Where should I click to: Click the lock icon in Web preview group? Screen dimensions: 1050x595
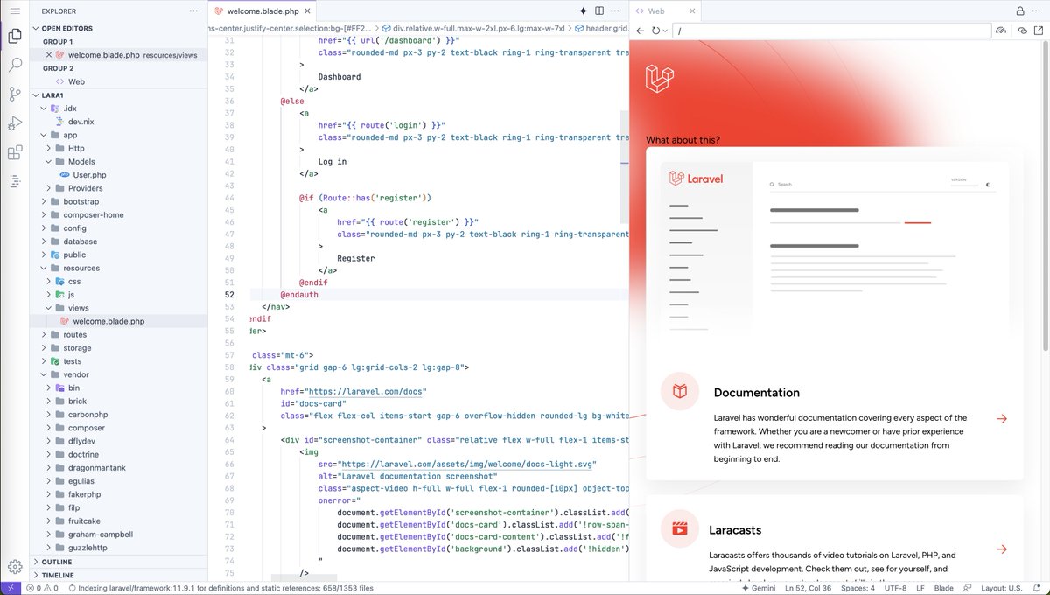tap(1020, 11)
